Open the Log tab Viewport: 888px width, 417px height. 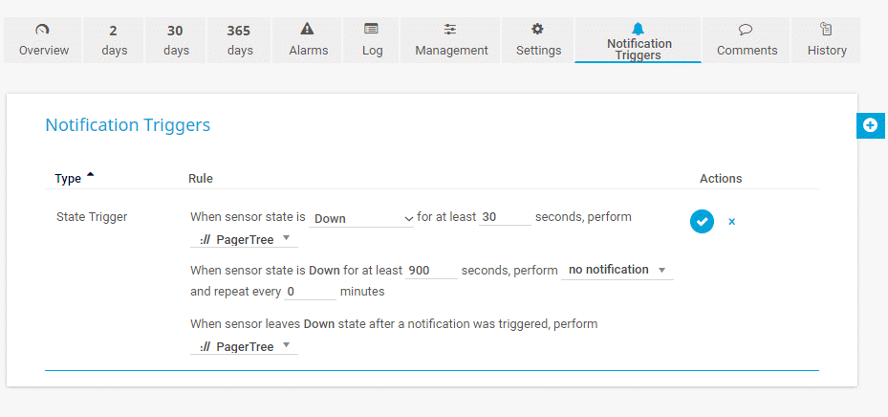[x=372, y=40]
